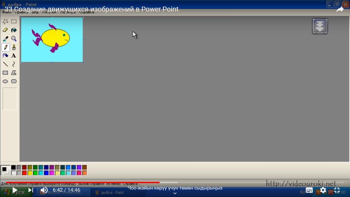Select the rectangular Select tool
The height and width of the screenshot is (197, 350).
pos(14,22)
